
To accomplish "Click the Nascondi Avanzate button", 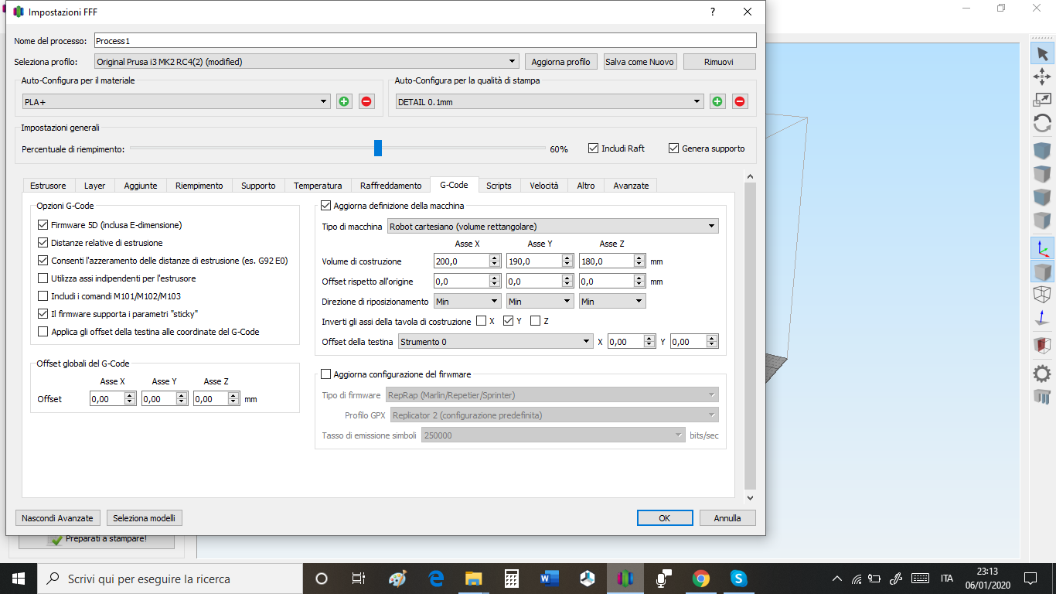I will pos(58,518).
